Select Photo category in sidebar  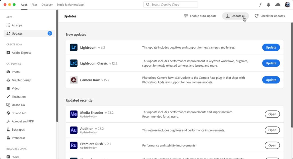point(16,72)
